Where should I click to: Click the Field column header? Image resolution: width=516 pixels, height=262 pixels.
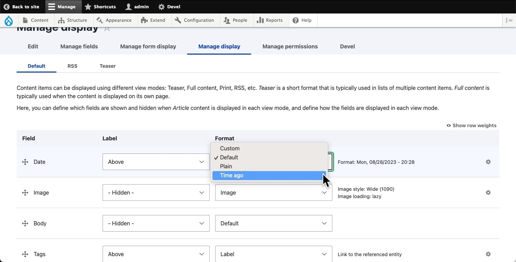click(28, 138)
